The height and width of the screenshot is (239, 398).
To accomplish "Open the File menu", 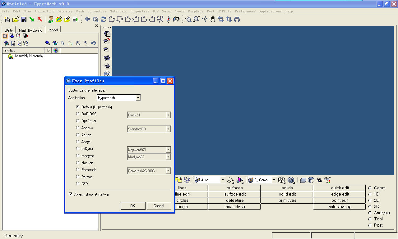I will (5, 11).
